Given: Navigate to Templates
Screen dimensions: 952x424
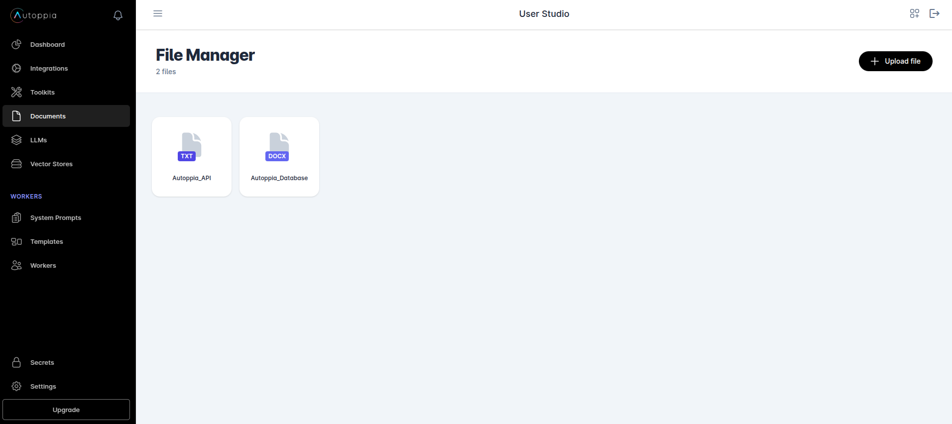Looking at the screenshot, I should [x=46, y=241].
